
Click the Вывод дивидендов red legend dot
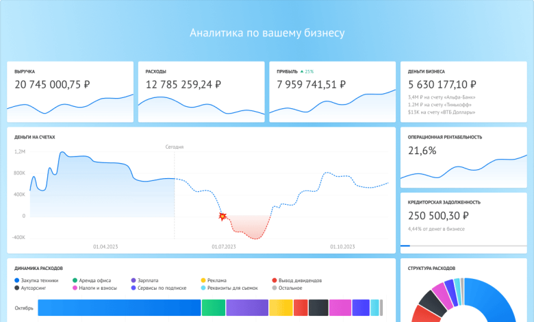(275, 280)
